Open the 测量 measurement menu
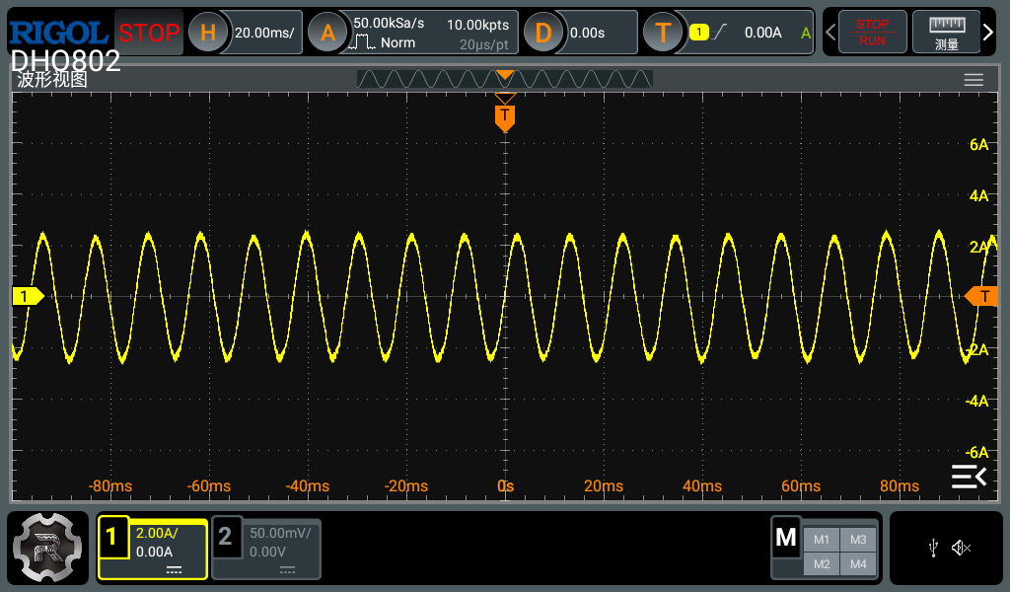 pos(946,33)
